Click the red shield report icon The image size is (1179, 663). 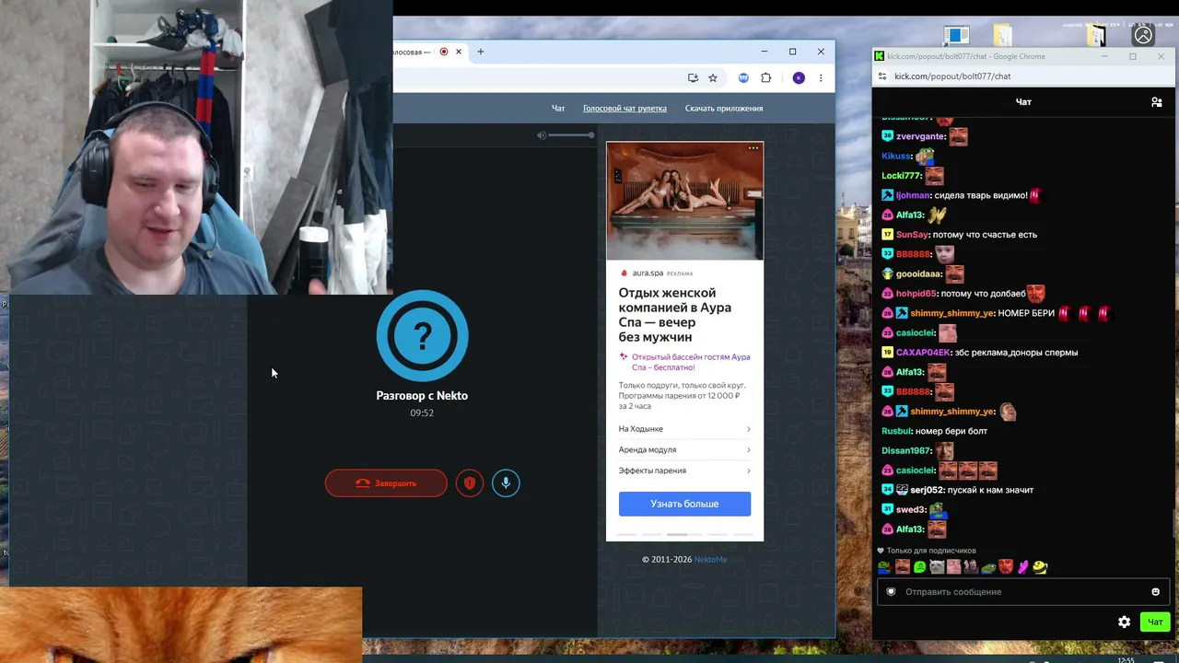pyautogui.click(x=470, y=483)
